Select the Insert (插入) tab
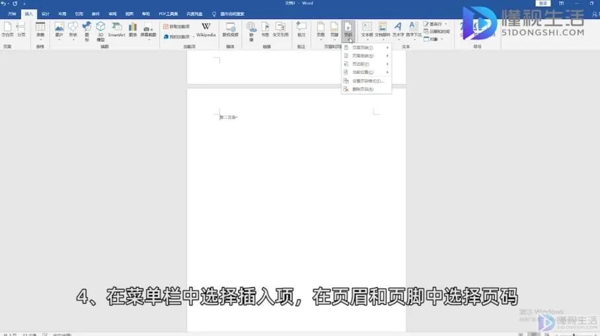 28,14
